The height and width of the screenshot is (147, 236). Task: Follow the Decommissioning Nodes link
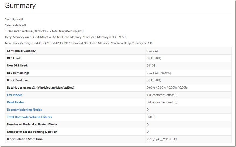tap(24, 110)
